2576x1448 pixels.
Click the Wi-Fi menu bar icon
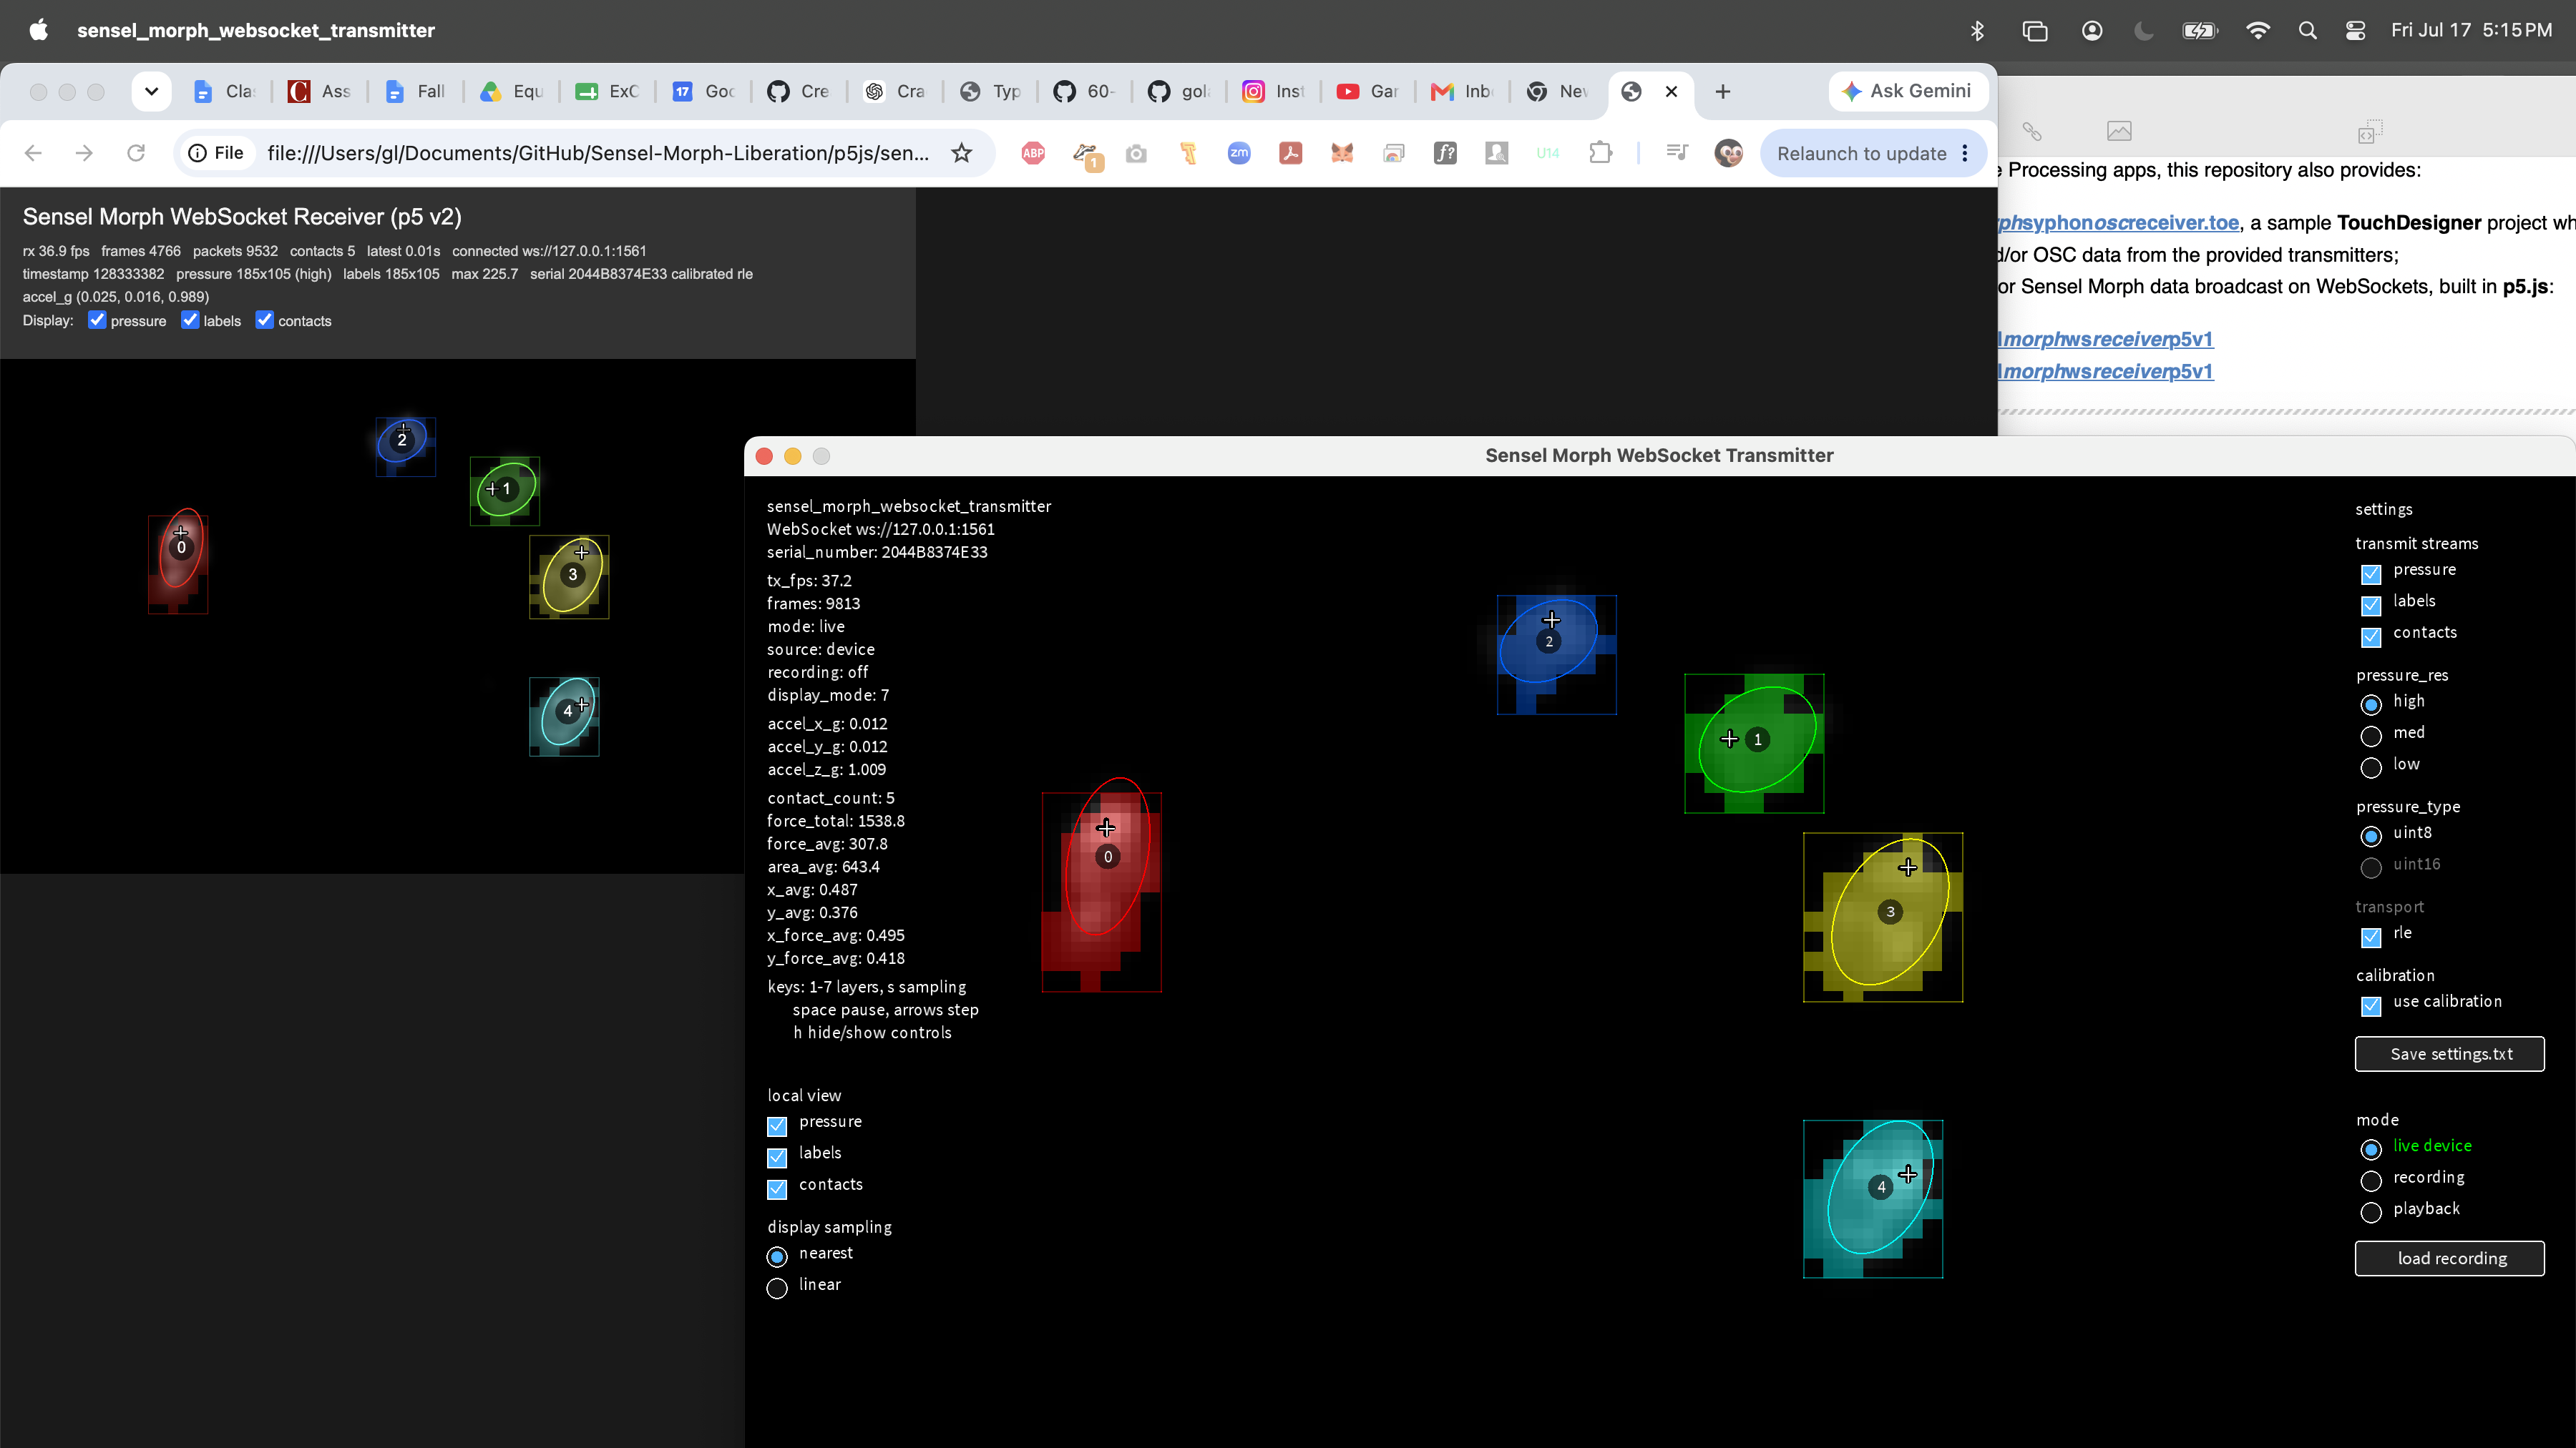(x=2257, y=30)
